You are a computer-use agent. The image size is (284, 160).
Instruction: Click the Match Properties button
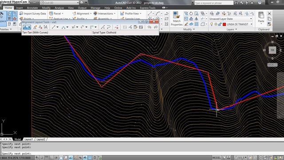coord(177,19)
